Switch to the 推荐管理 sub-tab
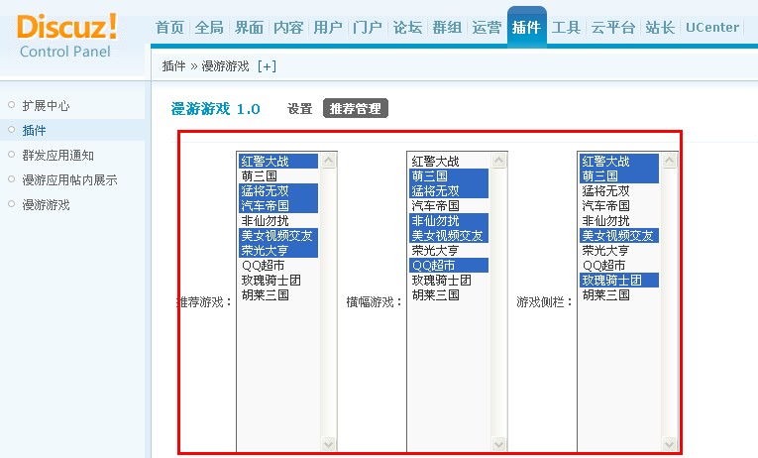Viewport: 758px width, 458px height. pyautogui.click(x=356, y=108)
